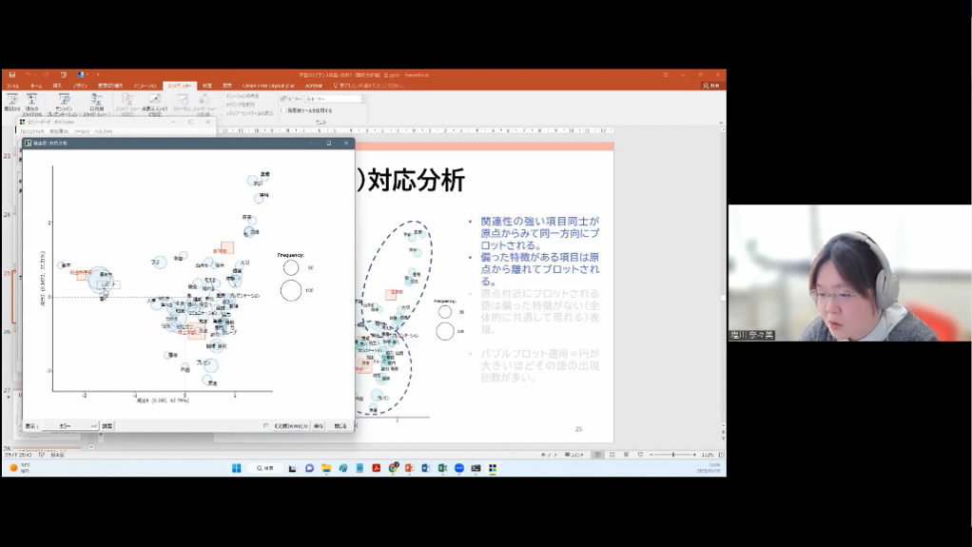Image resolution: width=972 pixels, height=547 pixels.
Task: Switch to KH Coder taskbar icon
Action: tap(493, 468)
